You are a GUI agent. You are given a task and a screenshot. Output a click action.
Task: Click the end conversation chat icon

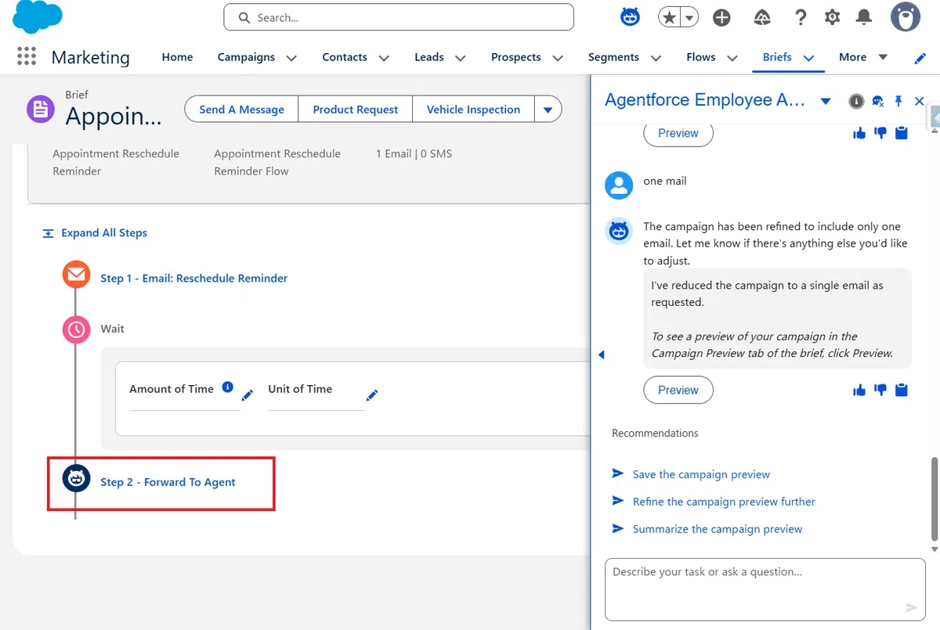click(x=878, y=101)
